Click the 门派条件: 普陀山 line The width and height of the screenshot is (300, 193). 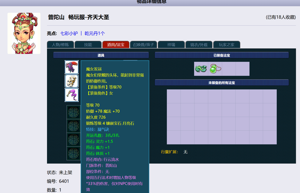pos(101,166)
